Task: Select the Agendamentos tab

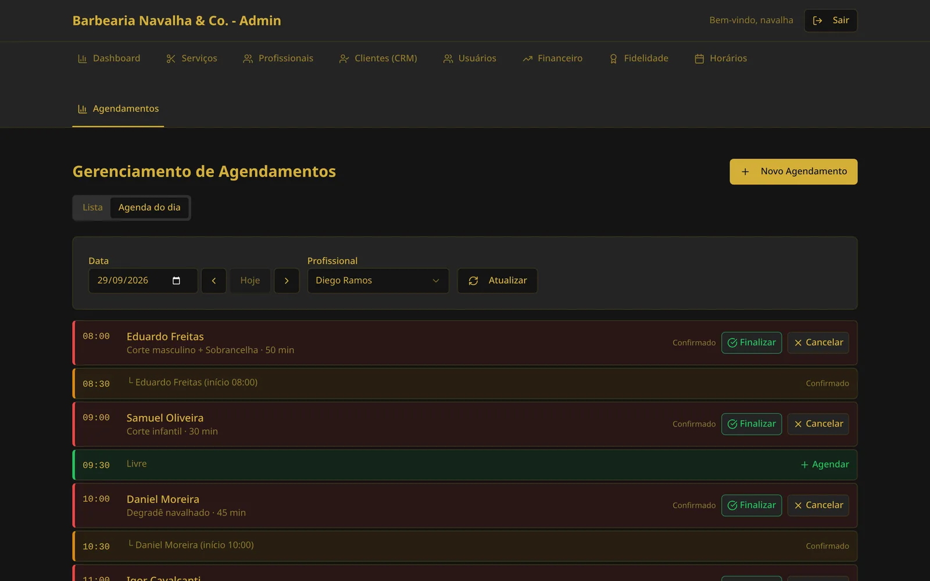Action: (x=118, y=109)
